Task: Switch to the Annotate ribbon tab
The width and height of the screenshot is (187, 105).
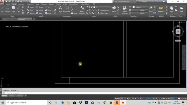Action: [21, 4]
